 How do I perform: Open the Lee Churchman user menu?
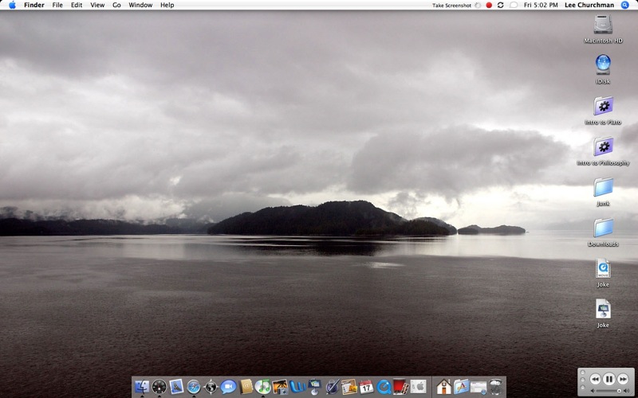pos(589,5)
